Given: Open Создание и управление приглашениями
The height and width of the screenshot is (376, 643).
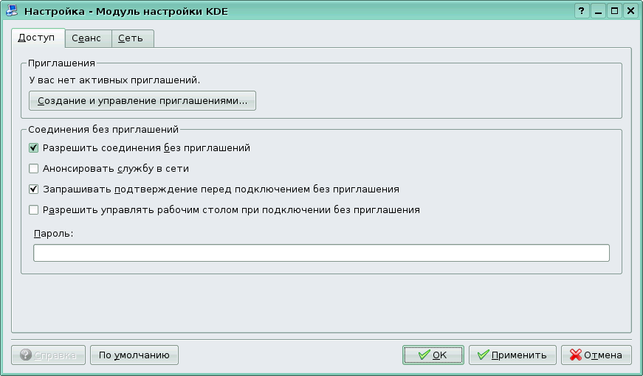Looking at the screenshot, I should coord(142,100).
